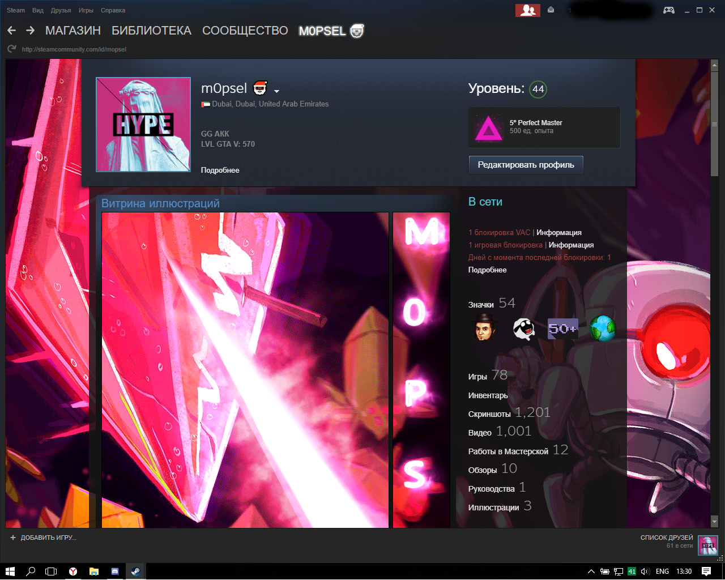This screenshot has width=725, height=580.
Task: Open the HYPE profile avatar
Action: [x=143, y=125]
